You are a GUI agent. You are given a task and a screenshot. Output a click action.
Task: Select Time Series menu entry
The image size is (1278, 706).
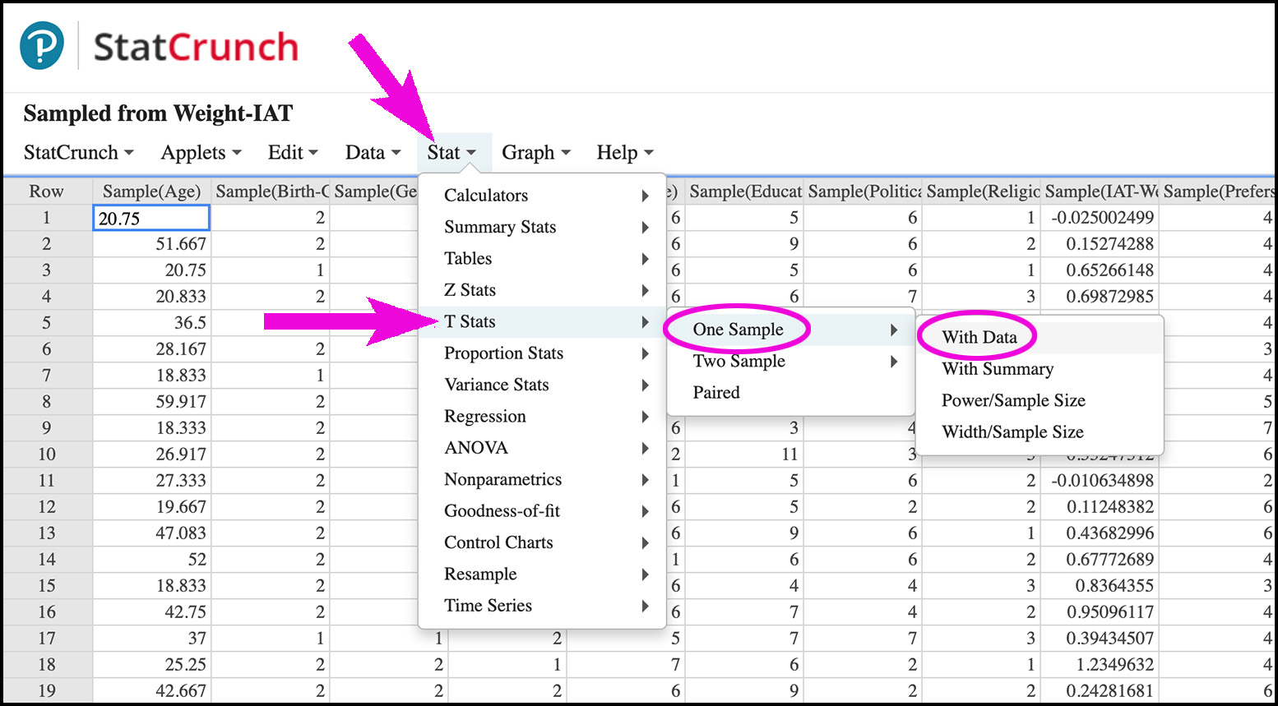(x=542, y=606)
